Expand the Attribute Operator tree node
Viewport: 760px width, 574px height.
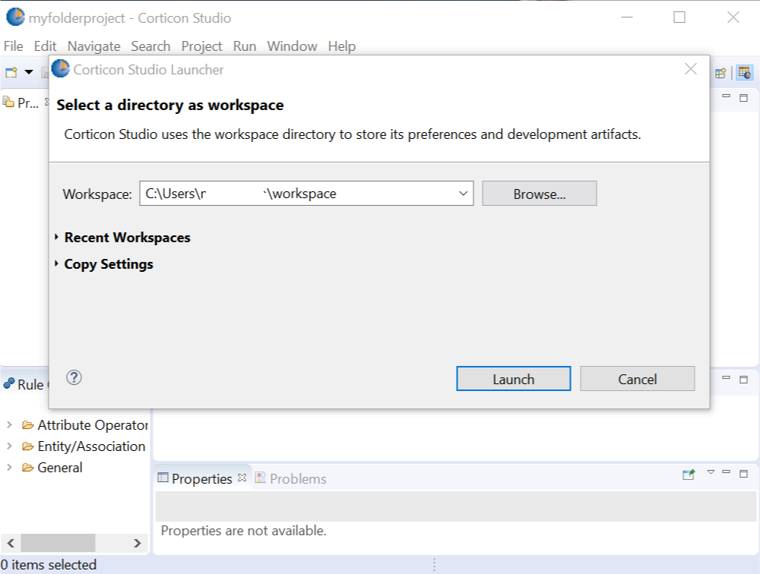pyautogui.click(x=9, y=425)
